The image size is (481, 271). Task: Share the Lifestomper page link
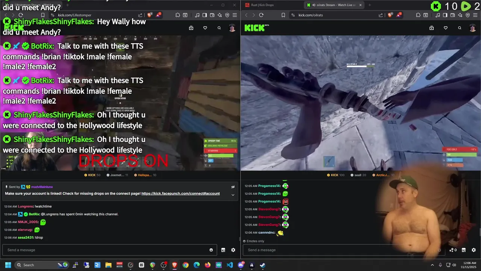pos(140,15)
